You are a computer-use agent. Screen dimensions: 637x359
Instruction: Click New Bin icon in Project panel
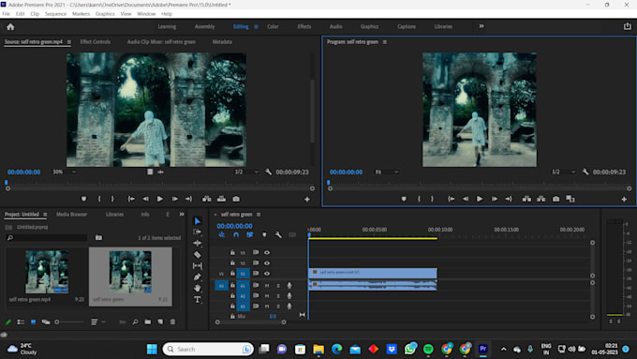[x=148, y=322]
